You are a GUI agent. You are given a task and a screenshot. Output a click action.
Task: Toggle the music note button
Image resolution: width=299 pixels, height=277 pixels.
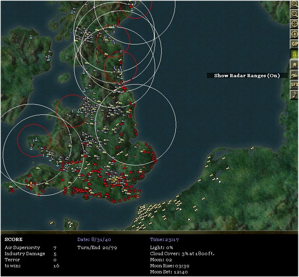[294, 95]
